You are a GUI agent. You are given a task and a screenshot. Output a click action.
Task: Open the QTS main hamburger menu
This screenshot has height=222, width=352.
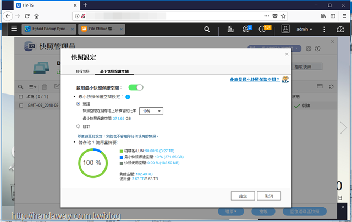point(14,29)
